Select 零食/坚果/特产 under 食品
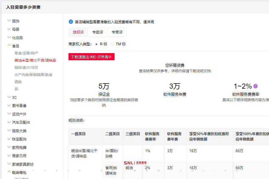 (x=26, y=53)
